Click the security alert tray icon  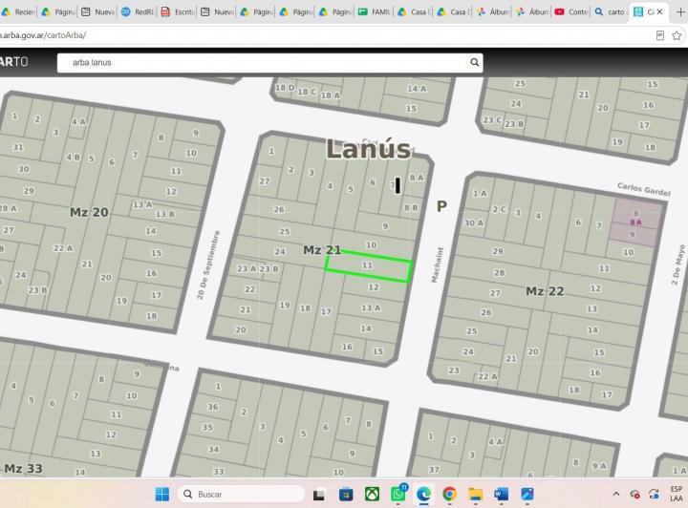click(x=634, y=495)
